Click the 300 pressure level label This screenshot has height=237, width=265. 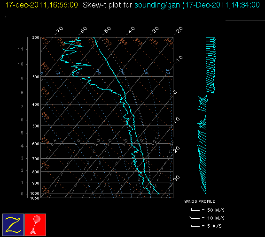click(x=36, y=77)
